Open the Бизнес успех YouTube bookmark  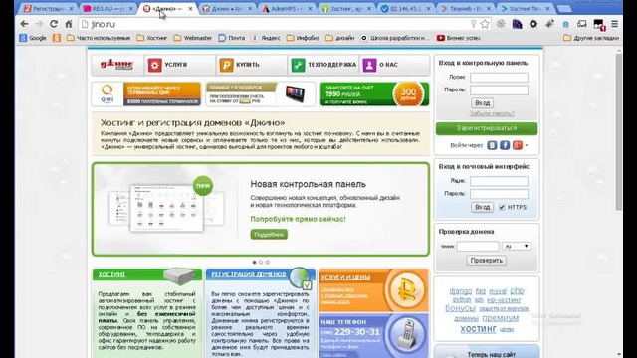tap(458, 38)
